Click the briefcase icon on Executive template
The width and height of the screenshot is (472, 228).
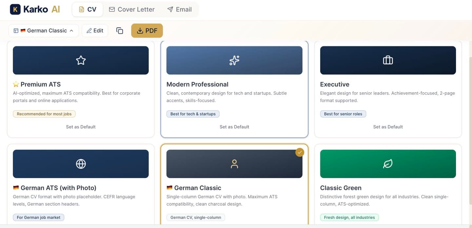click(x=388, y=60)
